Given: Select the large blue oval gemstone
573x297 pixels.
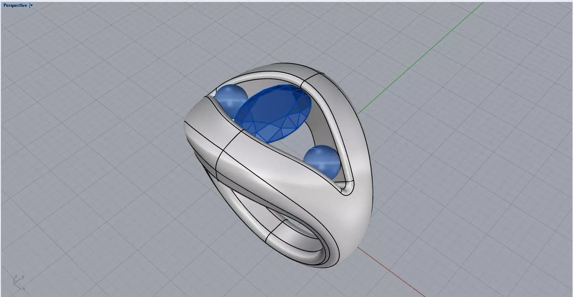Looking at the screenshot, I should click(273, 114).
